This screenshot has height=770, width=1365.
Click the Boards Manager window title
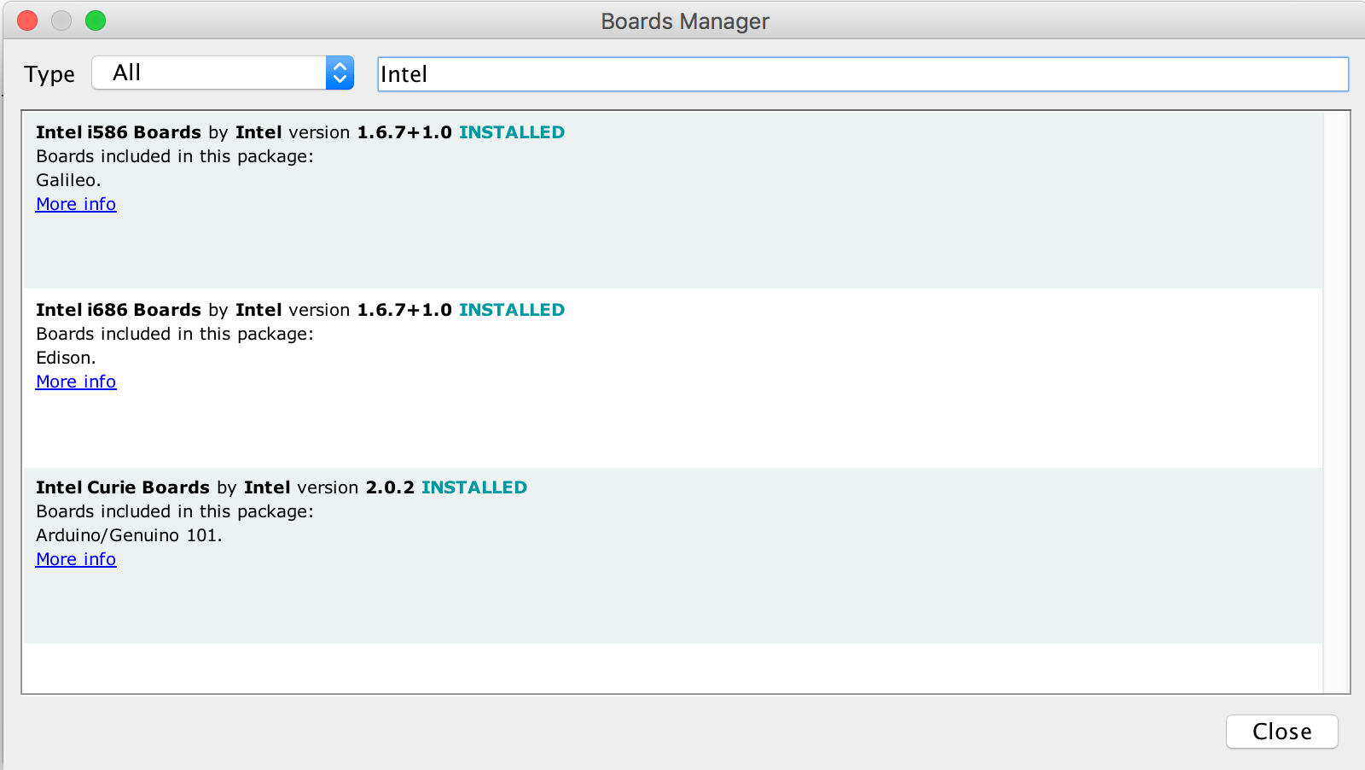[x=685, y=21]
